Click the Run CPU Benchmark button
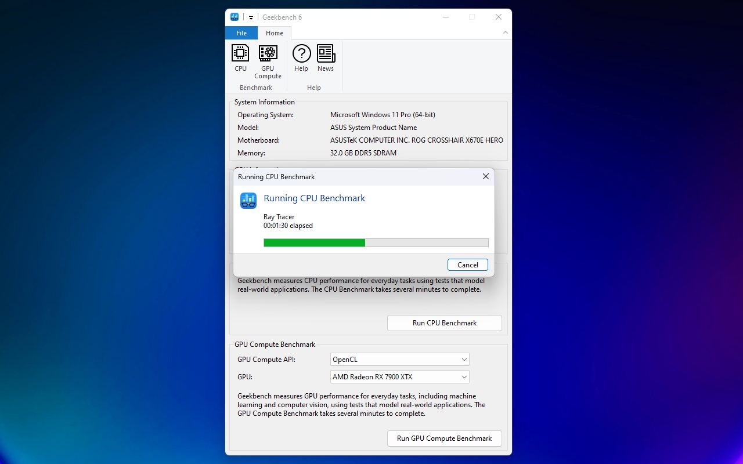743x464 pixels. click(445, 323)
